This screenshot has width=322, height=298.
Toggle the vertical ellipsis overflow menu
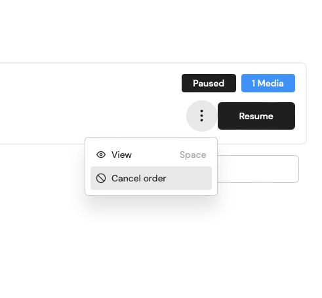tap(201, 116)
